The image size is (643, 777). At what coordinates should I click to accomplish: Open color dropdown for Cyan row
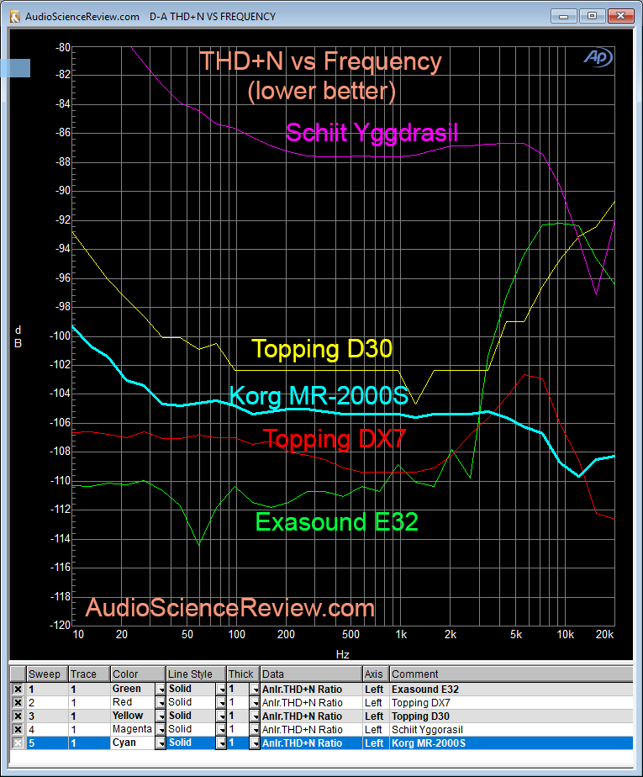coord(161,743)
